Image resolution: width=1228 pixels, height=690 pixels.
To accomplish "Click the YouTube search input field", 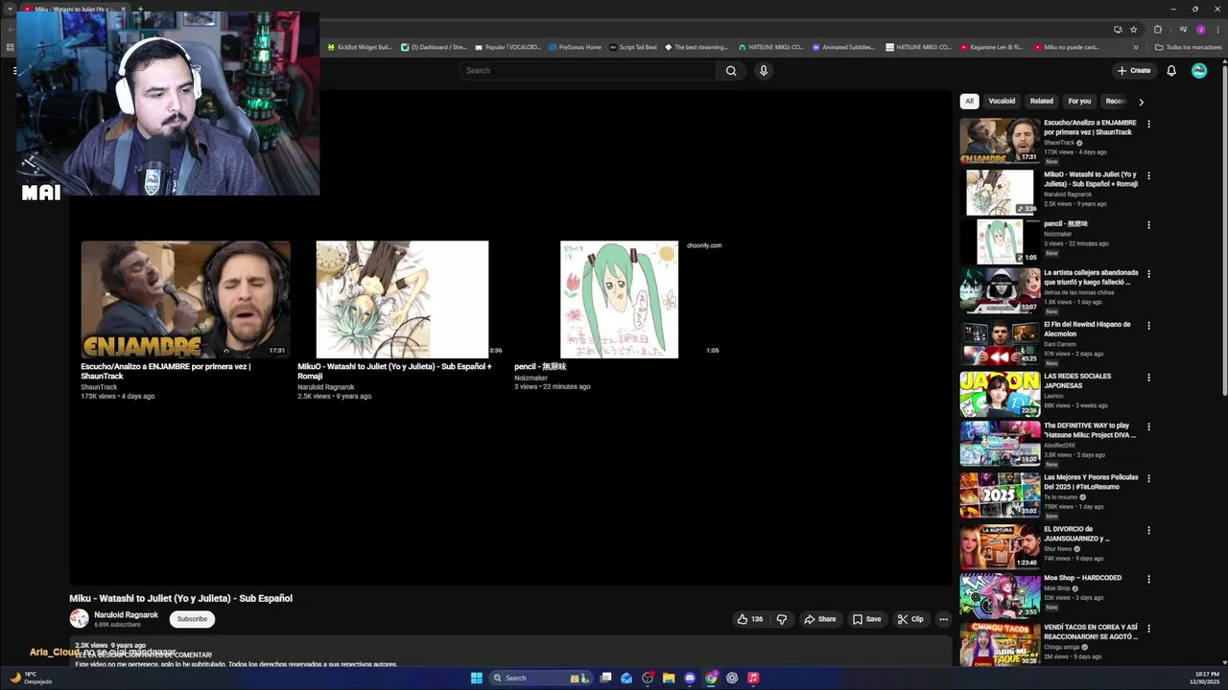I will (x=587, y=70).
